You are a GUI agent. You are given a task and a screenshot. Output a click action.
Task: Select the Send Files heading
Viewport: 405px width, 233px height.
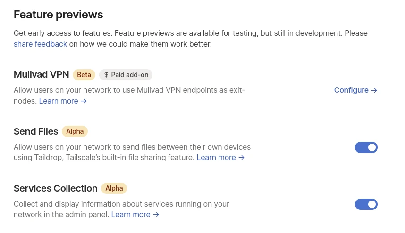click(x=36, y=131)
